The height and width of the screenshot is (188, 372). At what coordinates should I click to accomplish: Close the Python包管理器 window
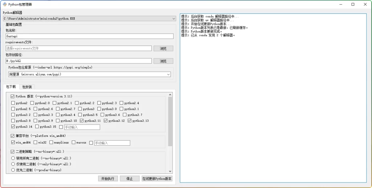pos(365,4)
